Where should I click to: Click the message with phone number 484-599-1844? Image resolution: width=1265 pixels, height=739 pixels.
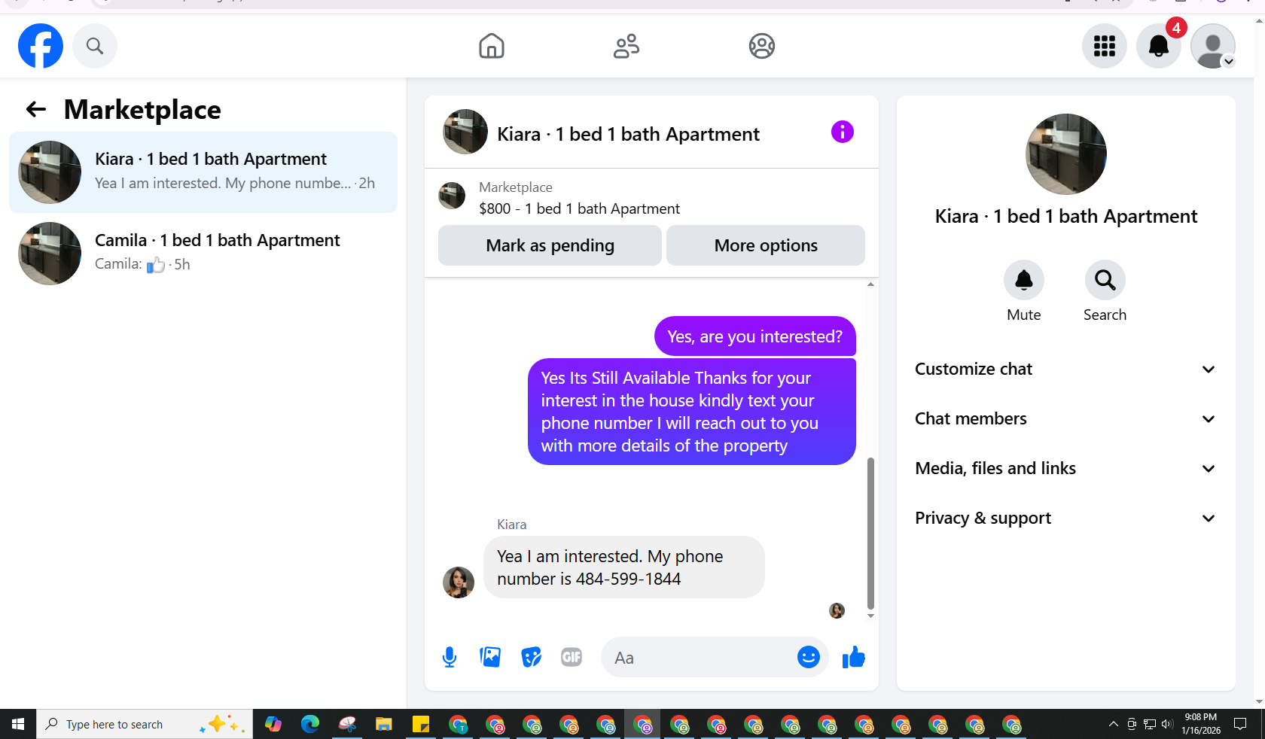(x=623, y=567)
